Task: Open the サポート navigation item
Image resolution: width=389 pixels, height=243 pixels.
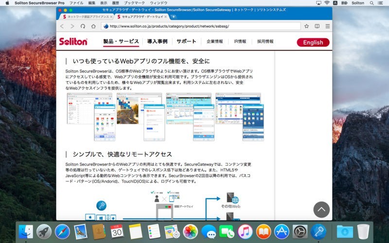Action: click(x=186, y=42)
